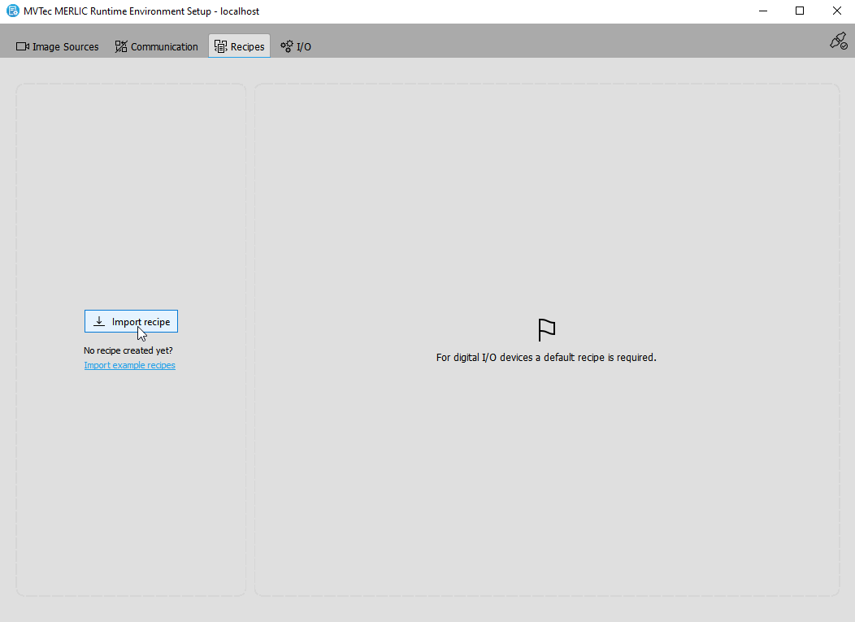This screenshot has width=855, height=622.
Task: Click the default recipe required message
Action: [546, 357]
